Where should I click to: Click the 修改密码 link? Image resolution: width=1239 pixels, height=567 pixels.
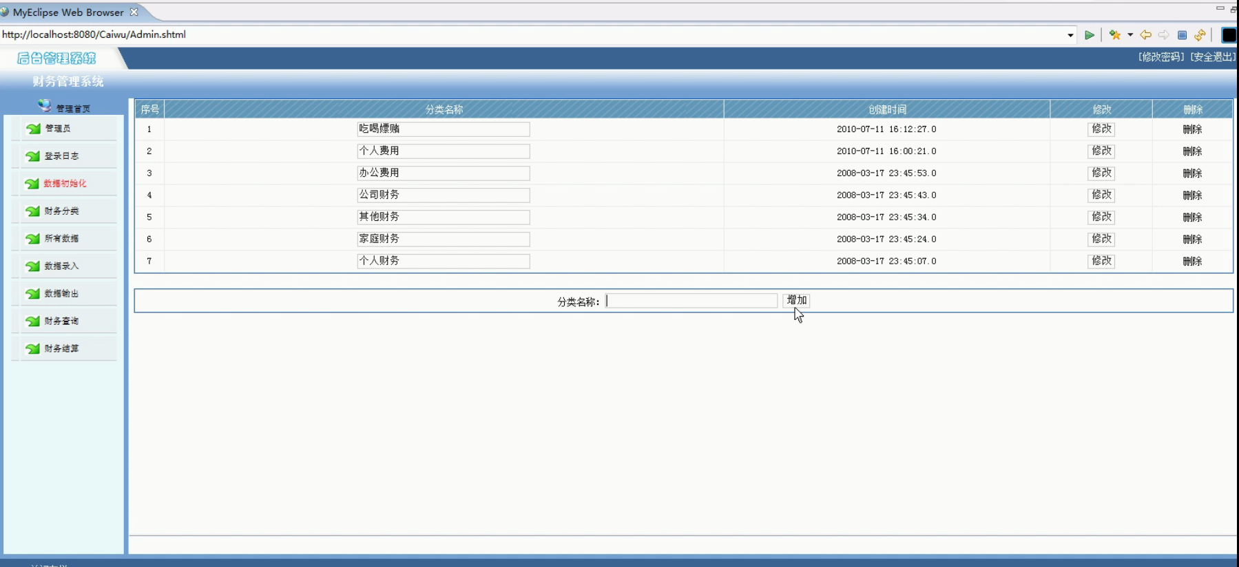coord(1161,57)
